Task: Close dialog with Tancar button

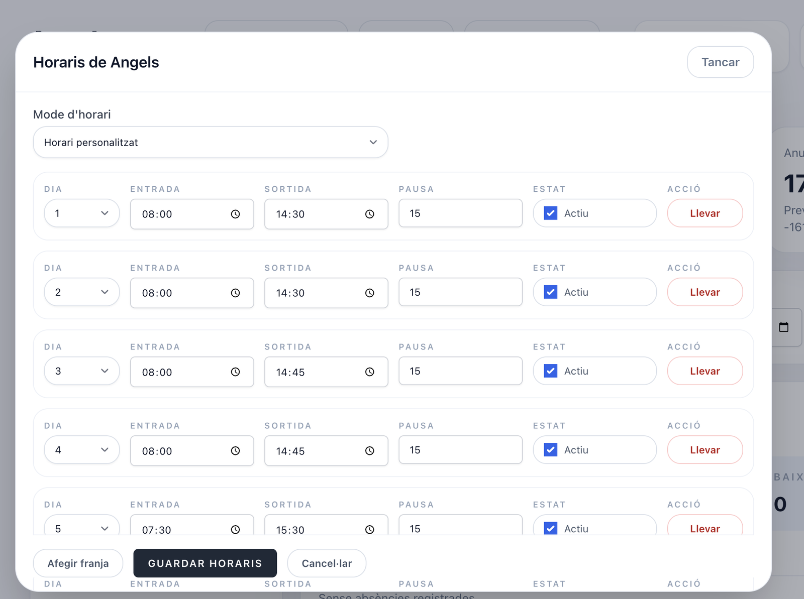Action: click(720, 62)
